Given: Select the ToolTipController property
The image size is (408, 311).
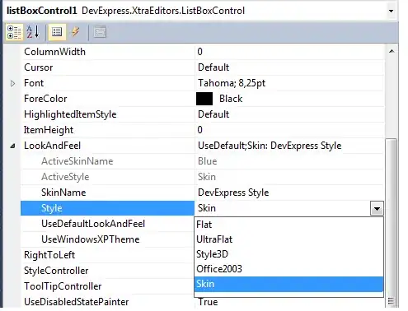Looking at the screenshot, I should [63, 286].
